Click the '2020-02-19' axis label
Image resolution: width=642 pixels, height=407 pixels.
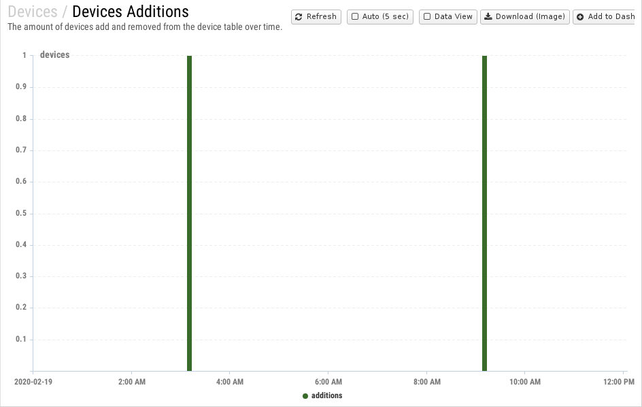click(x=33, y=382)
